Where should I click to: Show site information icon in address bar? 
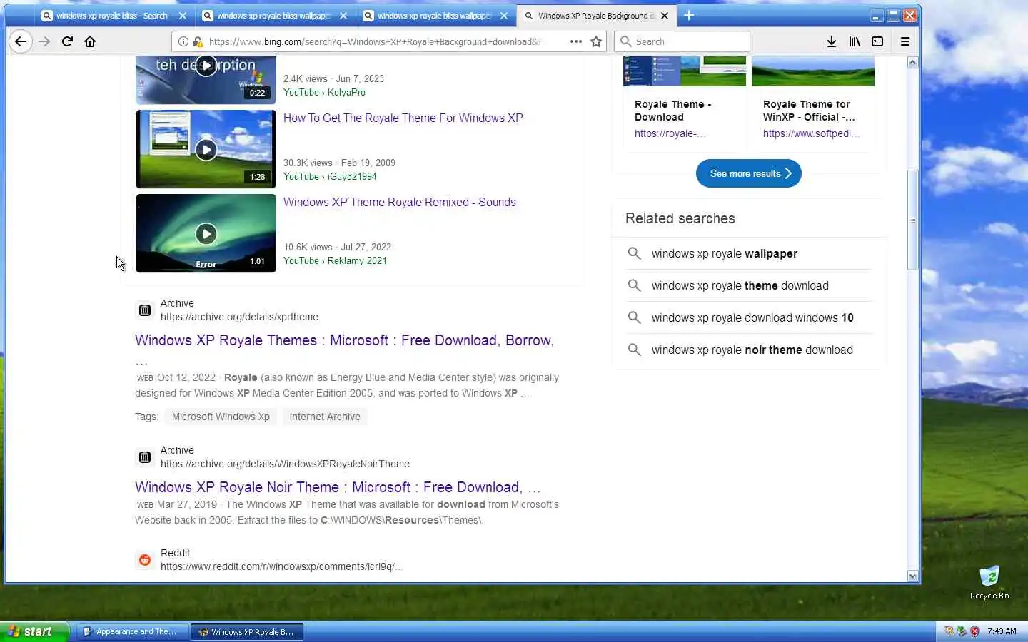(183, 41)
